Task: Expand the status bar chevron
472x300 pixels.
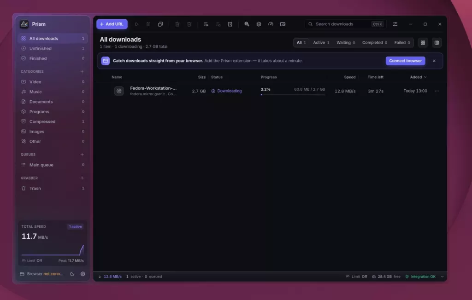Action: 442,277
